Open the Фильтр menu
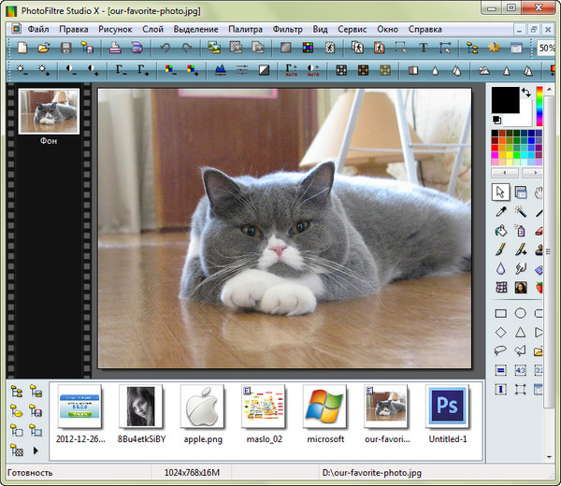Image resolution: width=561 pixels, height=486 pixels. pyautogui.click(x=287, y=29)
